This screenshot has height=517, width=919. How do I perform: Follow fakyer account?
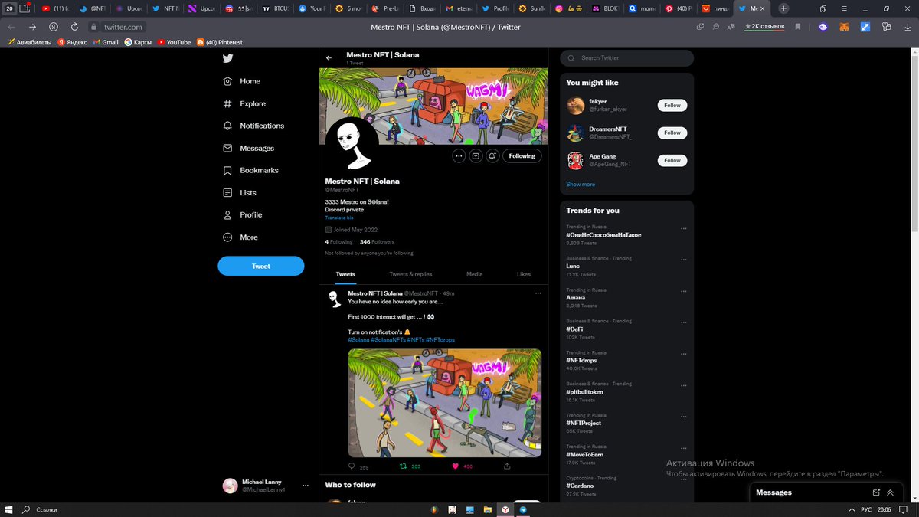672,106
